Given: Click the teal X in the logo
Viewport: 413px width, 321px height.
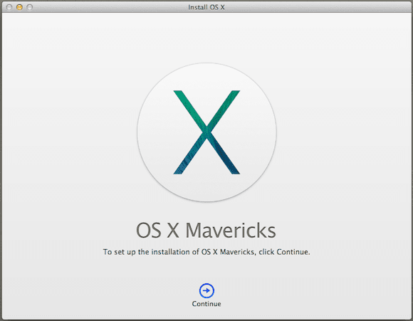Looking at the screenshot, I should point(206,132).
